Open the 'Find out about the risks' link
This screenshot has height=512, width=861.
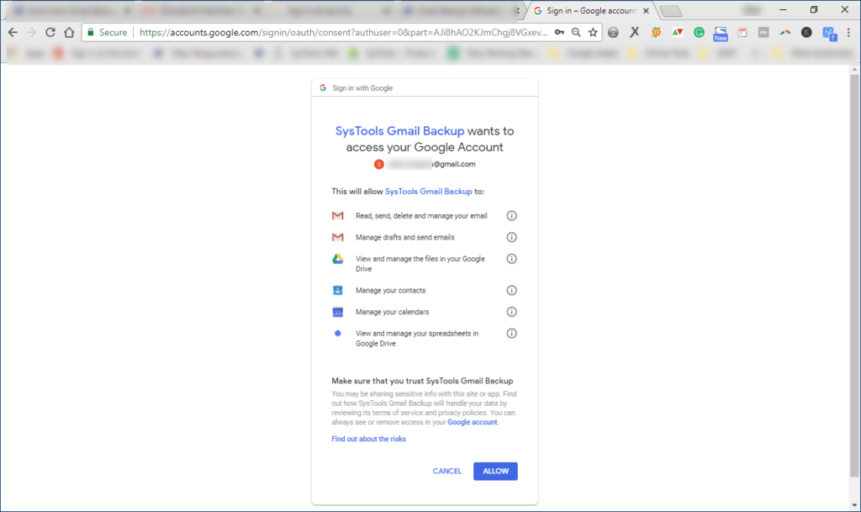tap(368, 439)
